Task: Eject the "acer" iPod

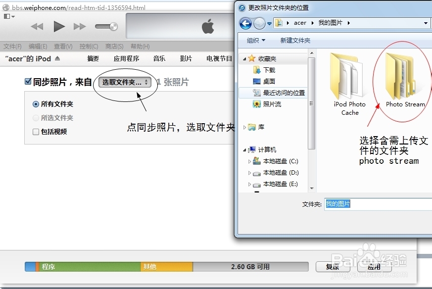Action: coord(57,58)
